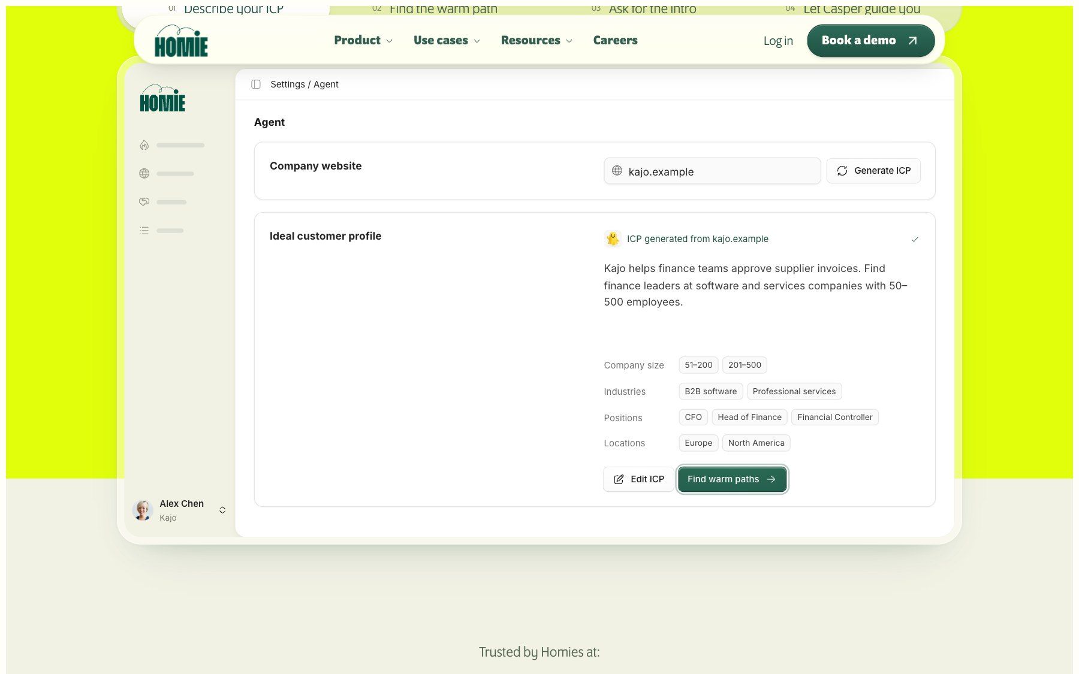The width and height of the screenshot is (1079, 674).
Task: Click the Find warm paths button
Action: (732, 479)
